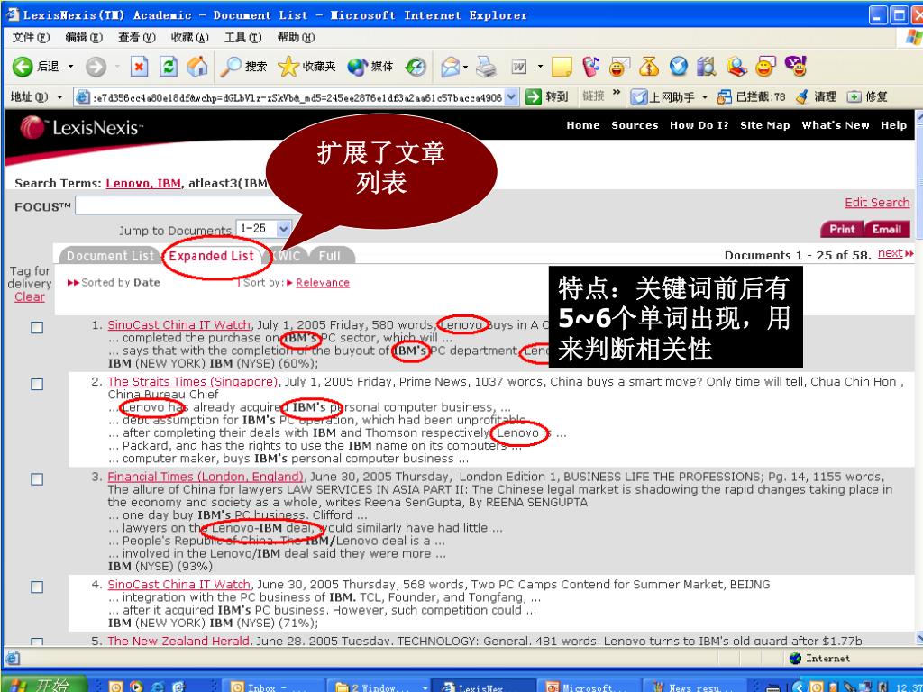The image size is (923, 692).
Task: Click the Print button
Action: click(842, 230)
